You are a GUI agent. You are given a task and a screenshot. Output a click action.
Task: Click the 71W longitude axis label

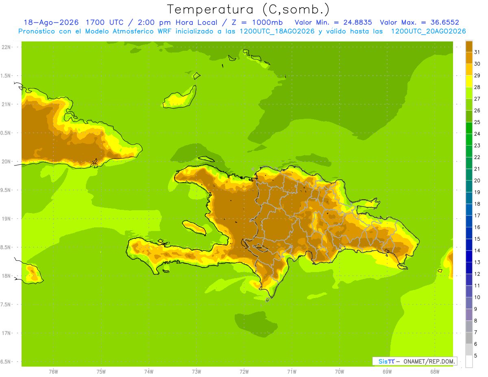pos(292,372)
